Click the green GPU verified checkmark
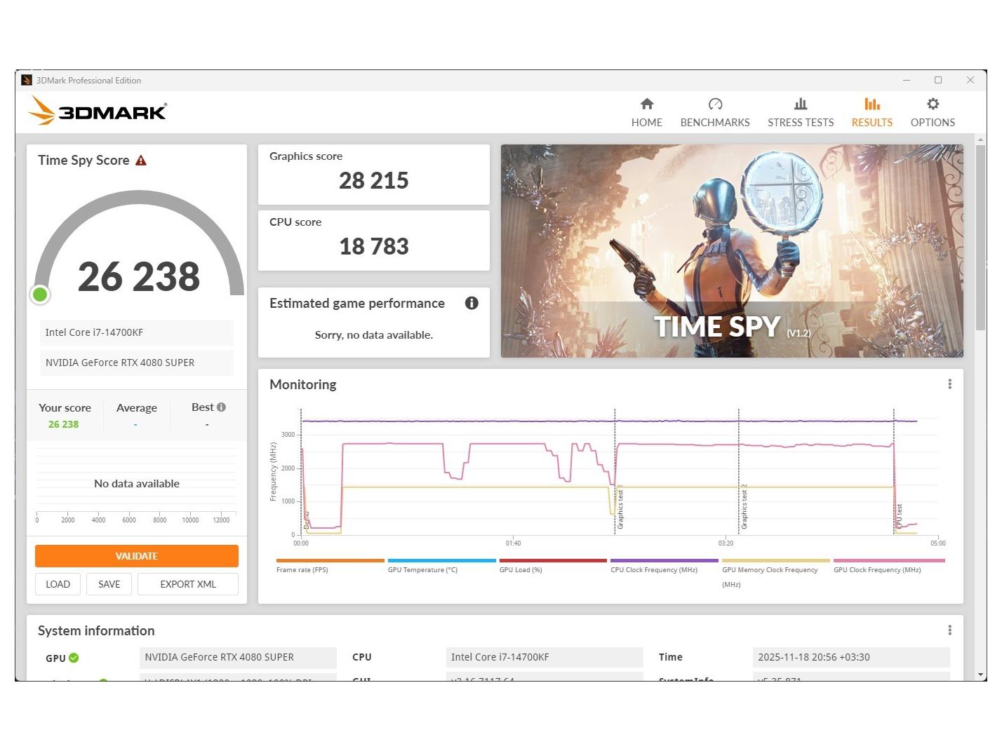 (x=74, y=658)
